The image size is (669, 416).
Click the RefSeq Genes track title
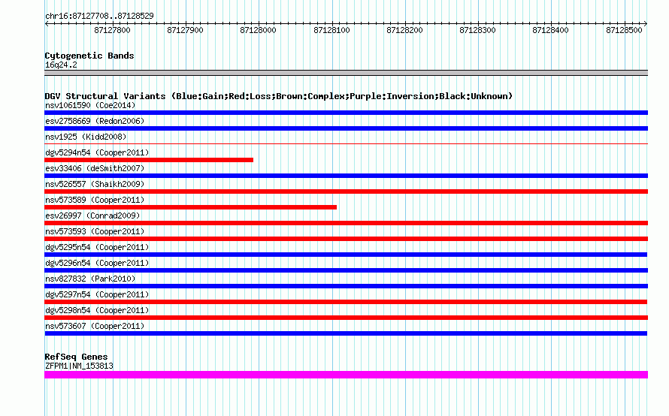coord(76,357)
